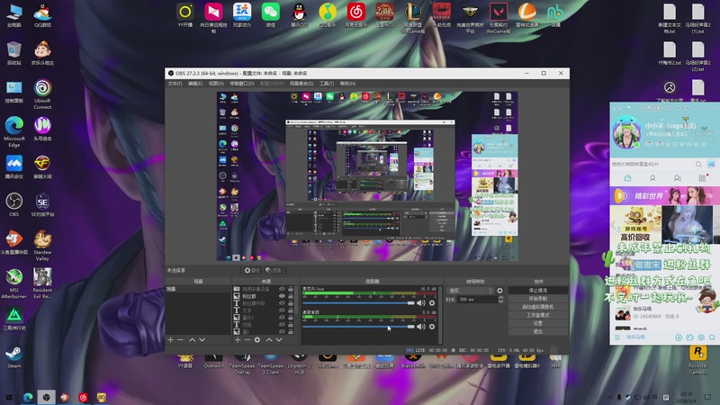The width and height of the screenshot is (720, 405).
Task: Open Settings button in OBS controls
Action: click(x=538, y=323)
